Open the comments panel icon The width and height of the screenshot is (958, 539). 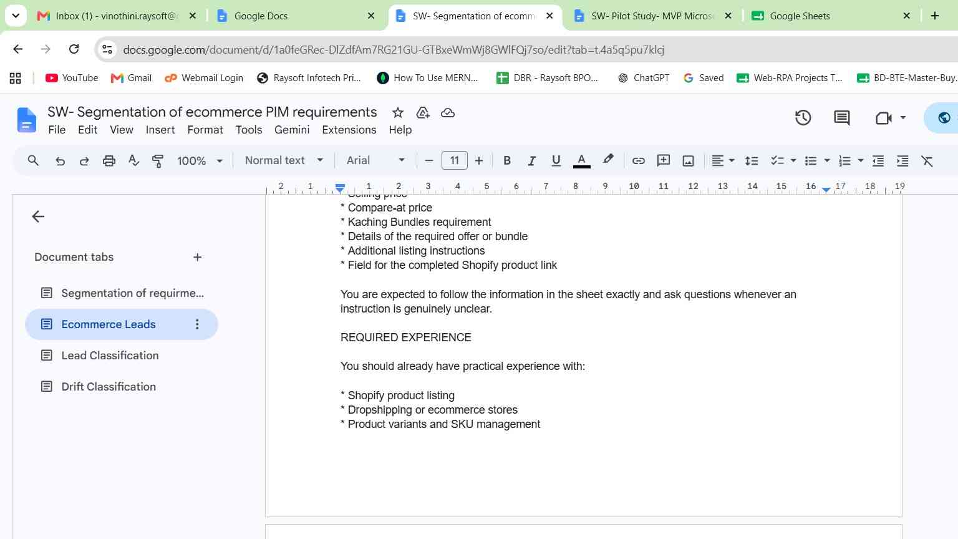[841, 117]
